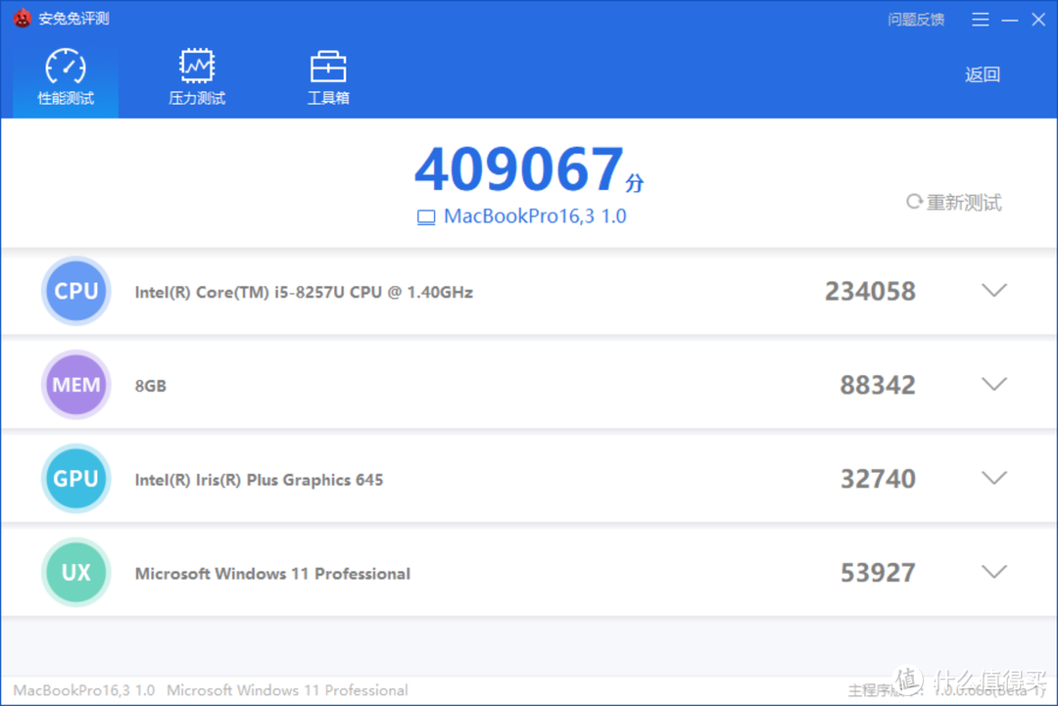
Task: Open the GPU category icon
Action: [75, 478]
